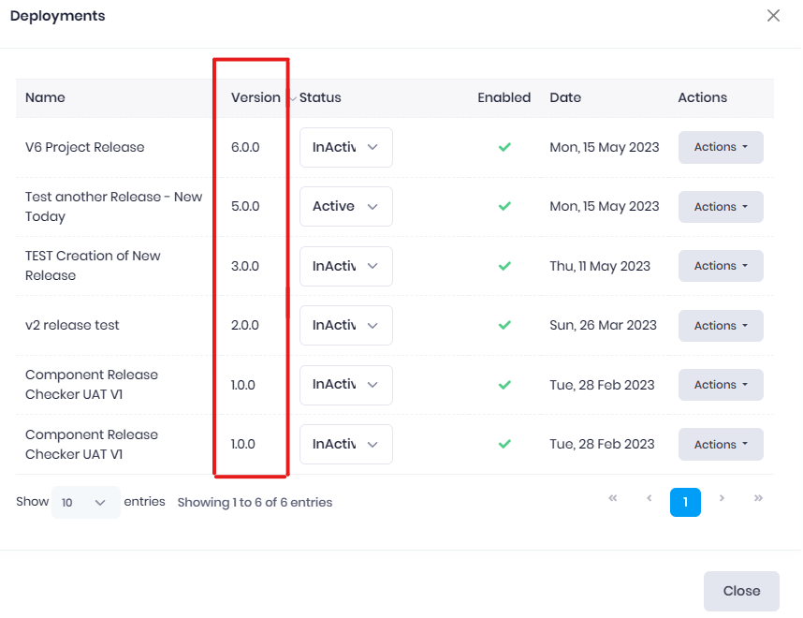Image resolution: width=803 pixels, height=618 pixels.
Task: Click enabled checkmark for V6 Project Release
Action: coord(504,147)
